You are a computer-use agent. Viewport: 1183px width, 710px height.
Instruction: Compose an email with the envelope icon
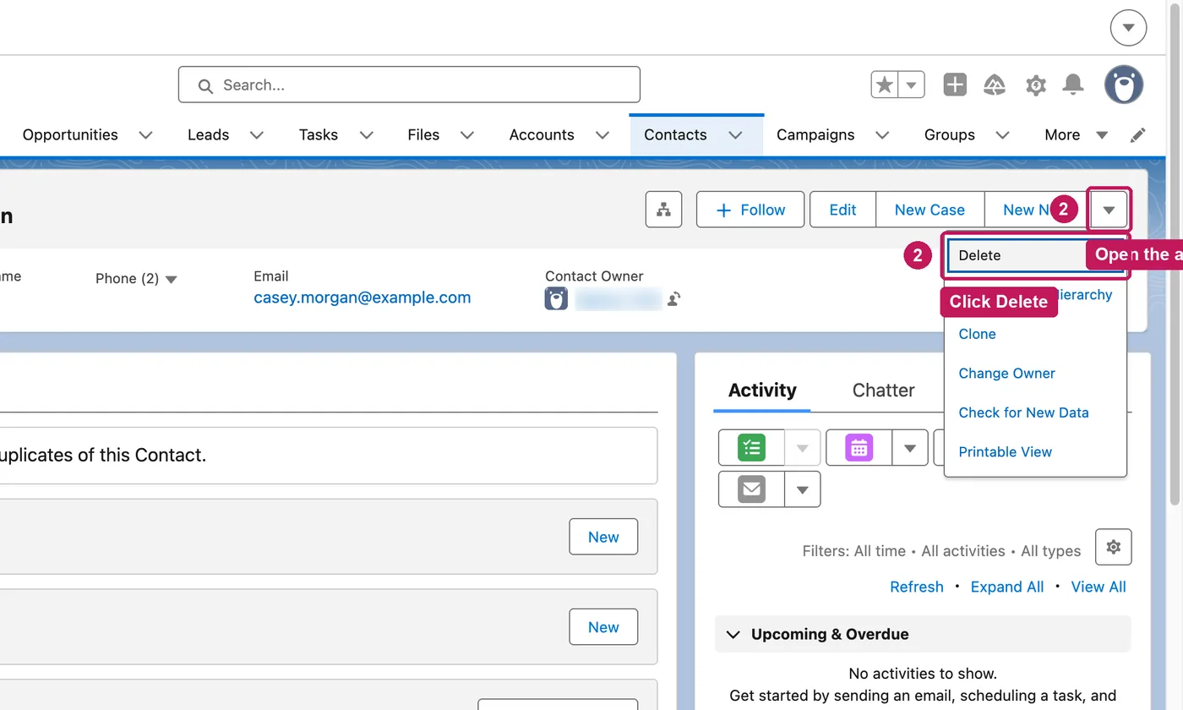coord(751,489)
